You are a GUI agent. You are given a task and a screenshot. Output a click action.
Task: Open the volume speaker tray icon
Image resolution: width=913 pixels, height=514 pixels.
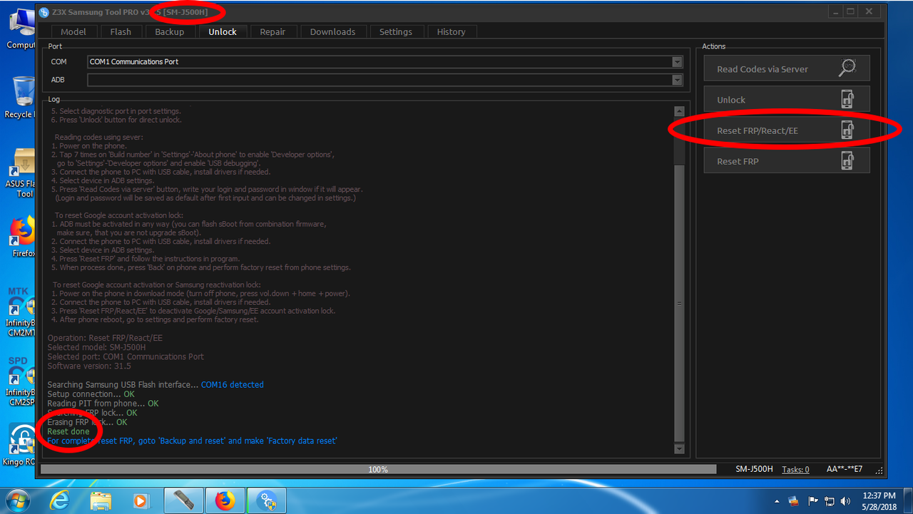(x=846, y=501)
